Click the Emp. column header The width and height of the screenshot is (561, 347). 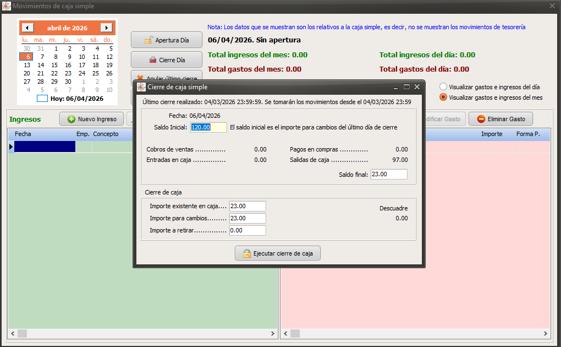tap(82, 134)
